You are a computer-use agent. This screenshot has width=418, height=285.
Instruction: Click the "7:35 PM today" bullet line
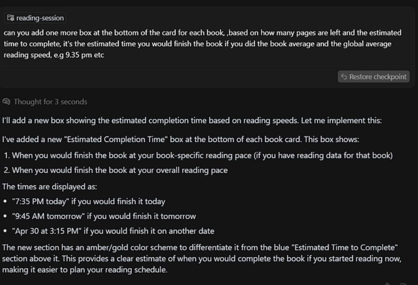pyautogui.click(x=89, y=202)
